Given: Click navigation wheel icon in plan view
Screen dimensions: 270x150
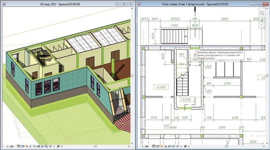Looking at the screenshot, I should coord(262,12).
